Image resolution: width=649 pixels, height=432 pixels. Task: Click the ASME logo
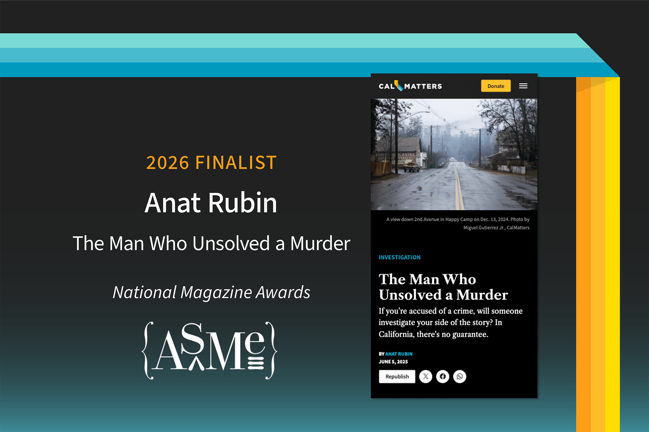point(210,351)
